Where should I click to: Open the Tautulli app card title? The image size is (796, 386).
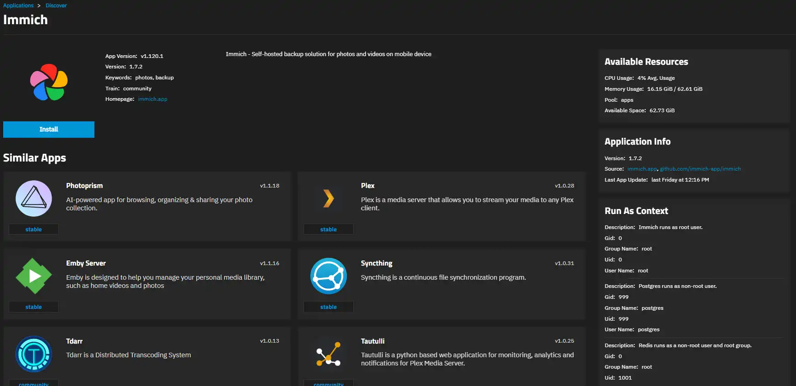point(372,341)
